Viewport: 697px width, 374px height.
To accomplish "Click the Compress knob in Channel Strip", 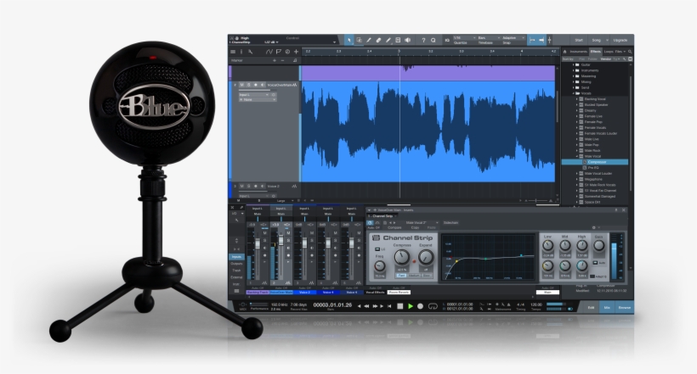I will click(402, 256).
